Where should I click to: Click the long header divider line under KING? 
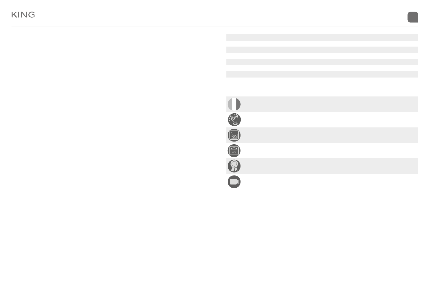[x=215, y=27]
